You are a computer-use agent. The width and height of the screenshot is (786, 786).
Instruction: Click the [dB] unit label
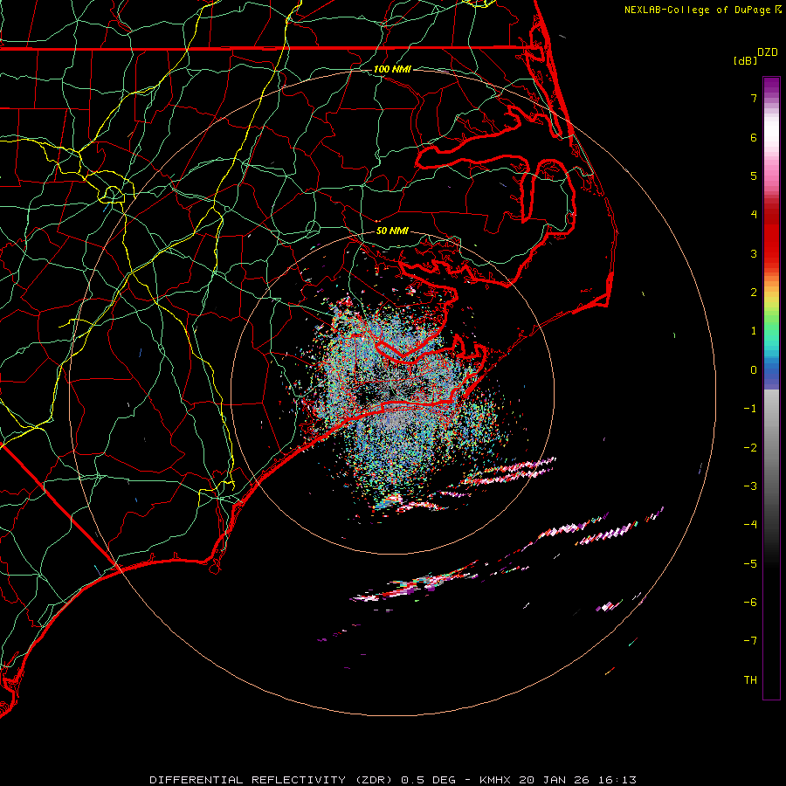click(745, 60)
